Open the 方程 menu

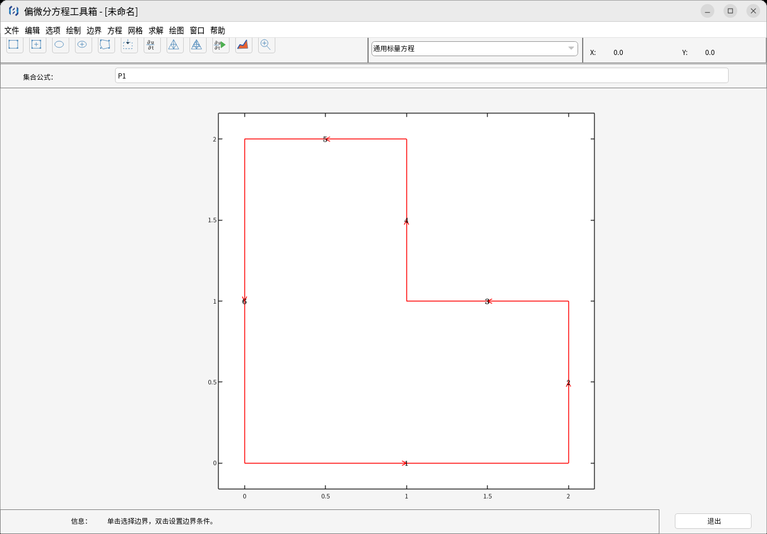(x=114, y=30)
